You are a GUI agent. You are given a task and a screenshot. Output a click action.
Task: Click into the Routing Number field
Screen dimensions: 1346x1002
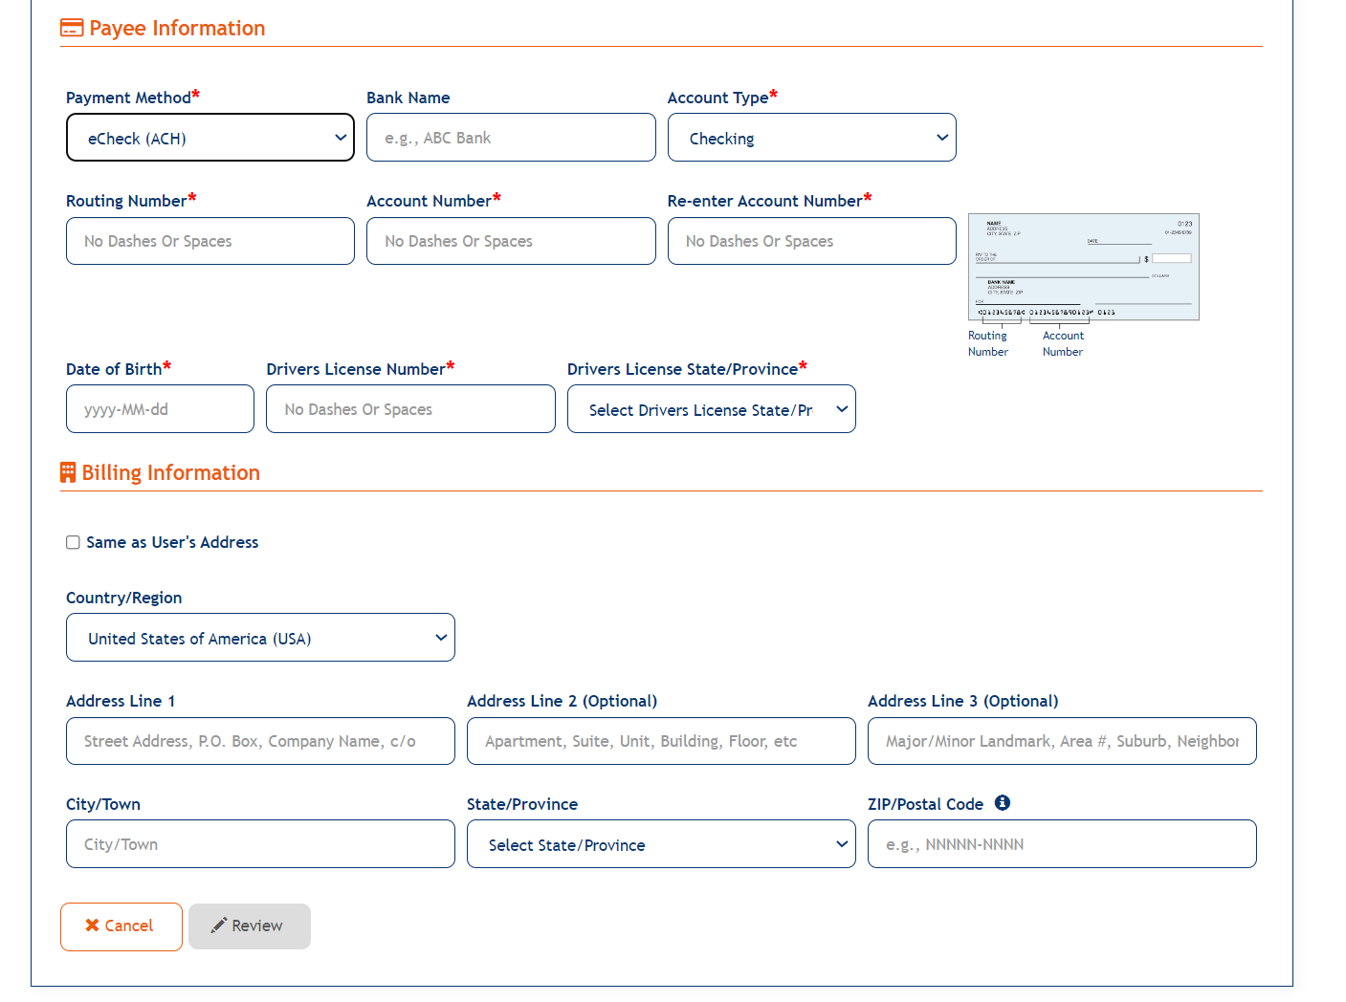[x=210, y=241]
